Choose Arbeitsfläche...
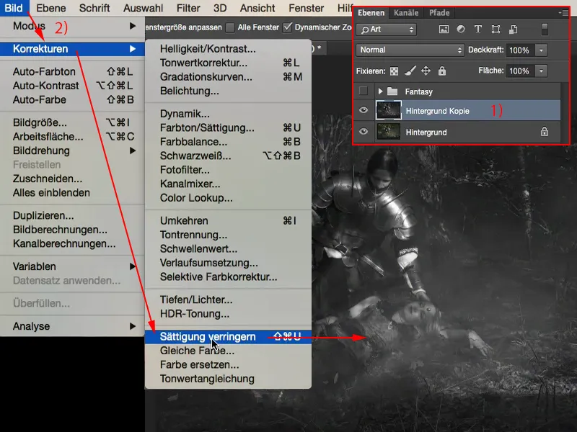The height and width of the screenshot is (432, 577). (x=72, y=136)
